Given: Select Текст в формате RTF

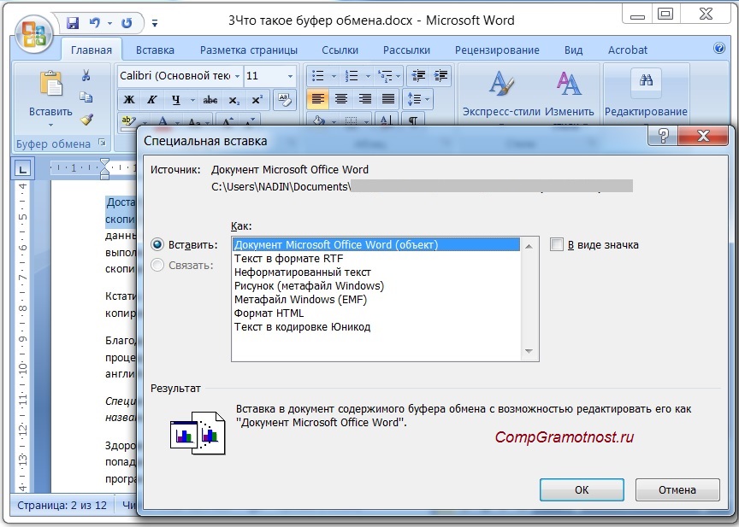Looking at the screenshot, I should pos(376,259).
